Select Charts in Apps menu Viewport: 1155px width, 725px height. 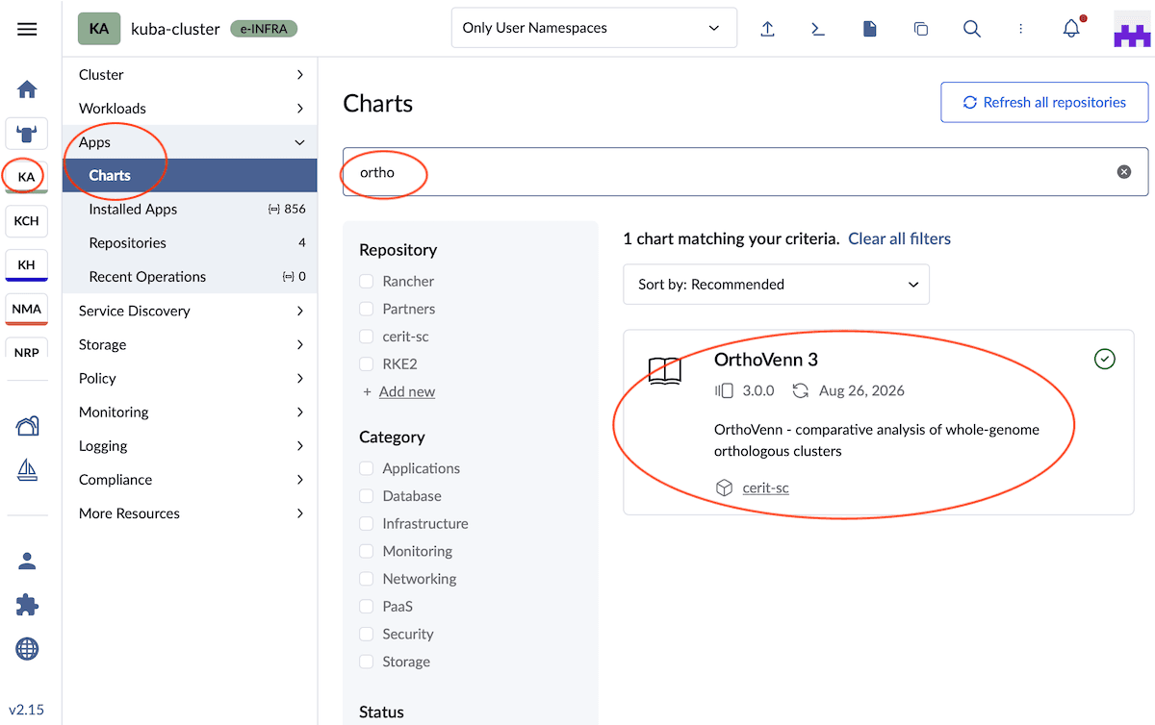(190, 175)
